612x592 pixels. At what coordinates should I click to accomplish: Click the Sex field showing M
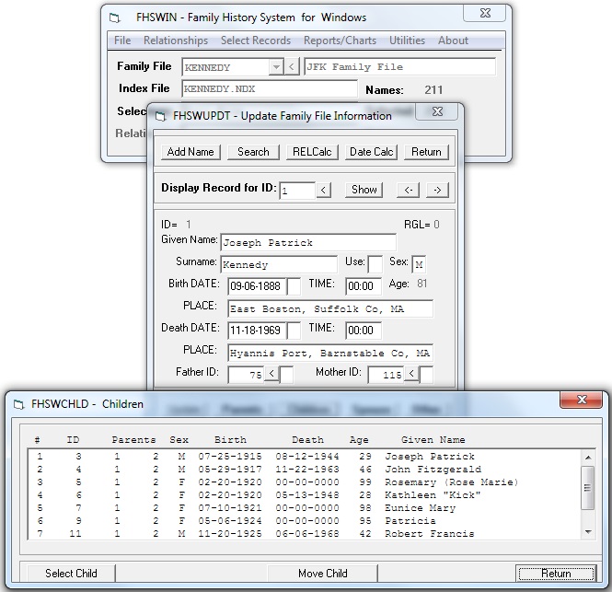tap(419, 264)
